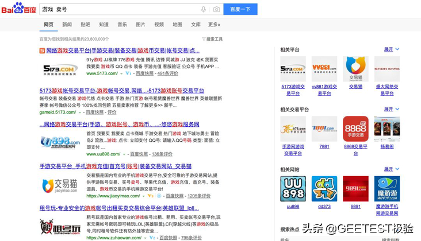This screenshot has height=241, width=421.
Task: Open the 视频 tab
Action: point(159,25)
